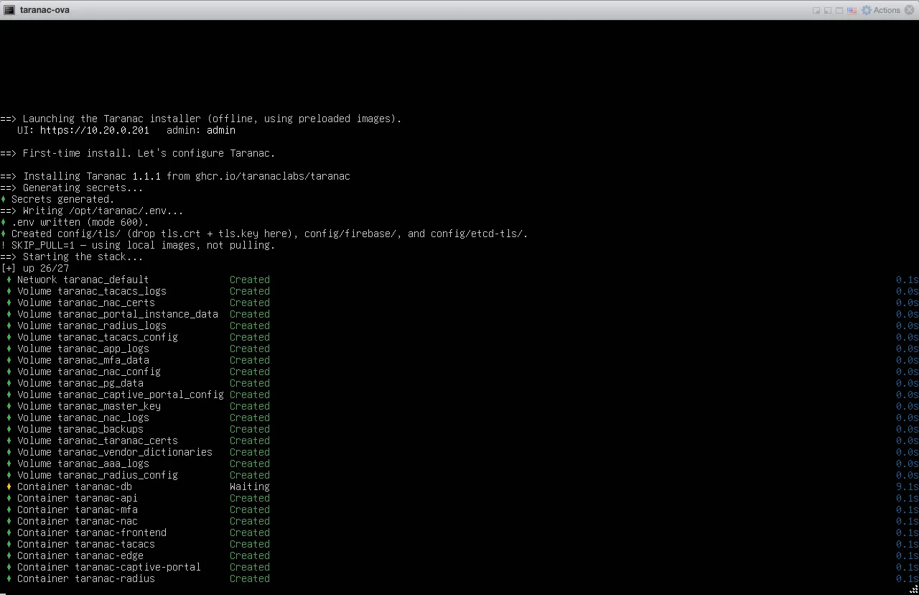Click 'Volume taranac_tacacs_logs' row text
This screenshot has width=919, height=595.
92,291
